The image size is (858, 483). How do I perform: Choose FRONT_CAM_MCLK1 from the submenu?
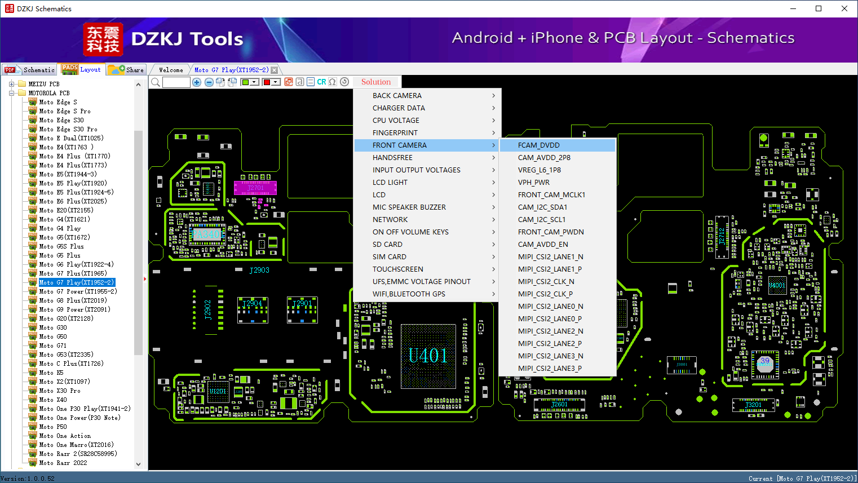tap(558, 195)
